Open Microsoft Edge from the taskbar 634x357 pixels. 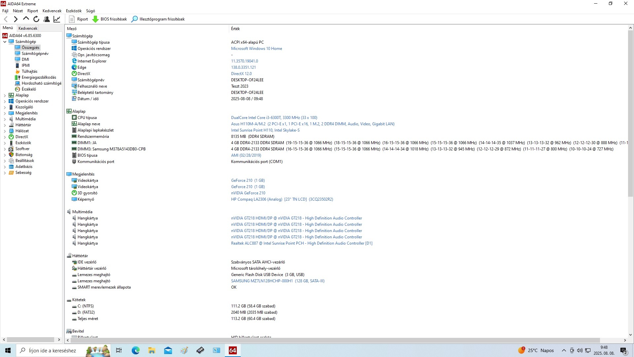(x=135, y=350)
